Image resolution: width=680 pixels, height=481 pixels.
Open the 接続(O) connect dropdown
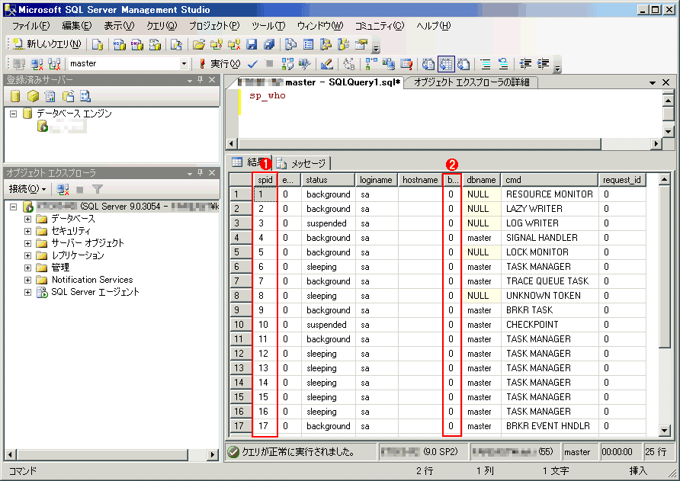[x=27, y=189]
